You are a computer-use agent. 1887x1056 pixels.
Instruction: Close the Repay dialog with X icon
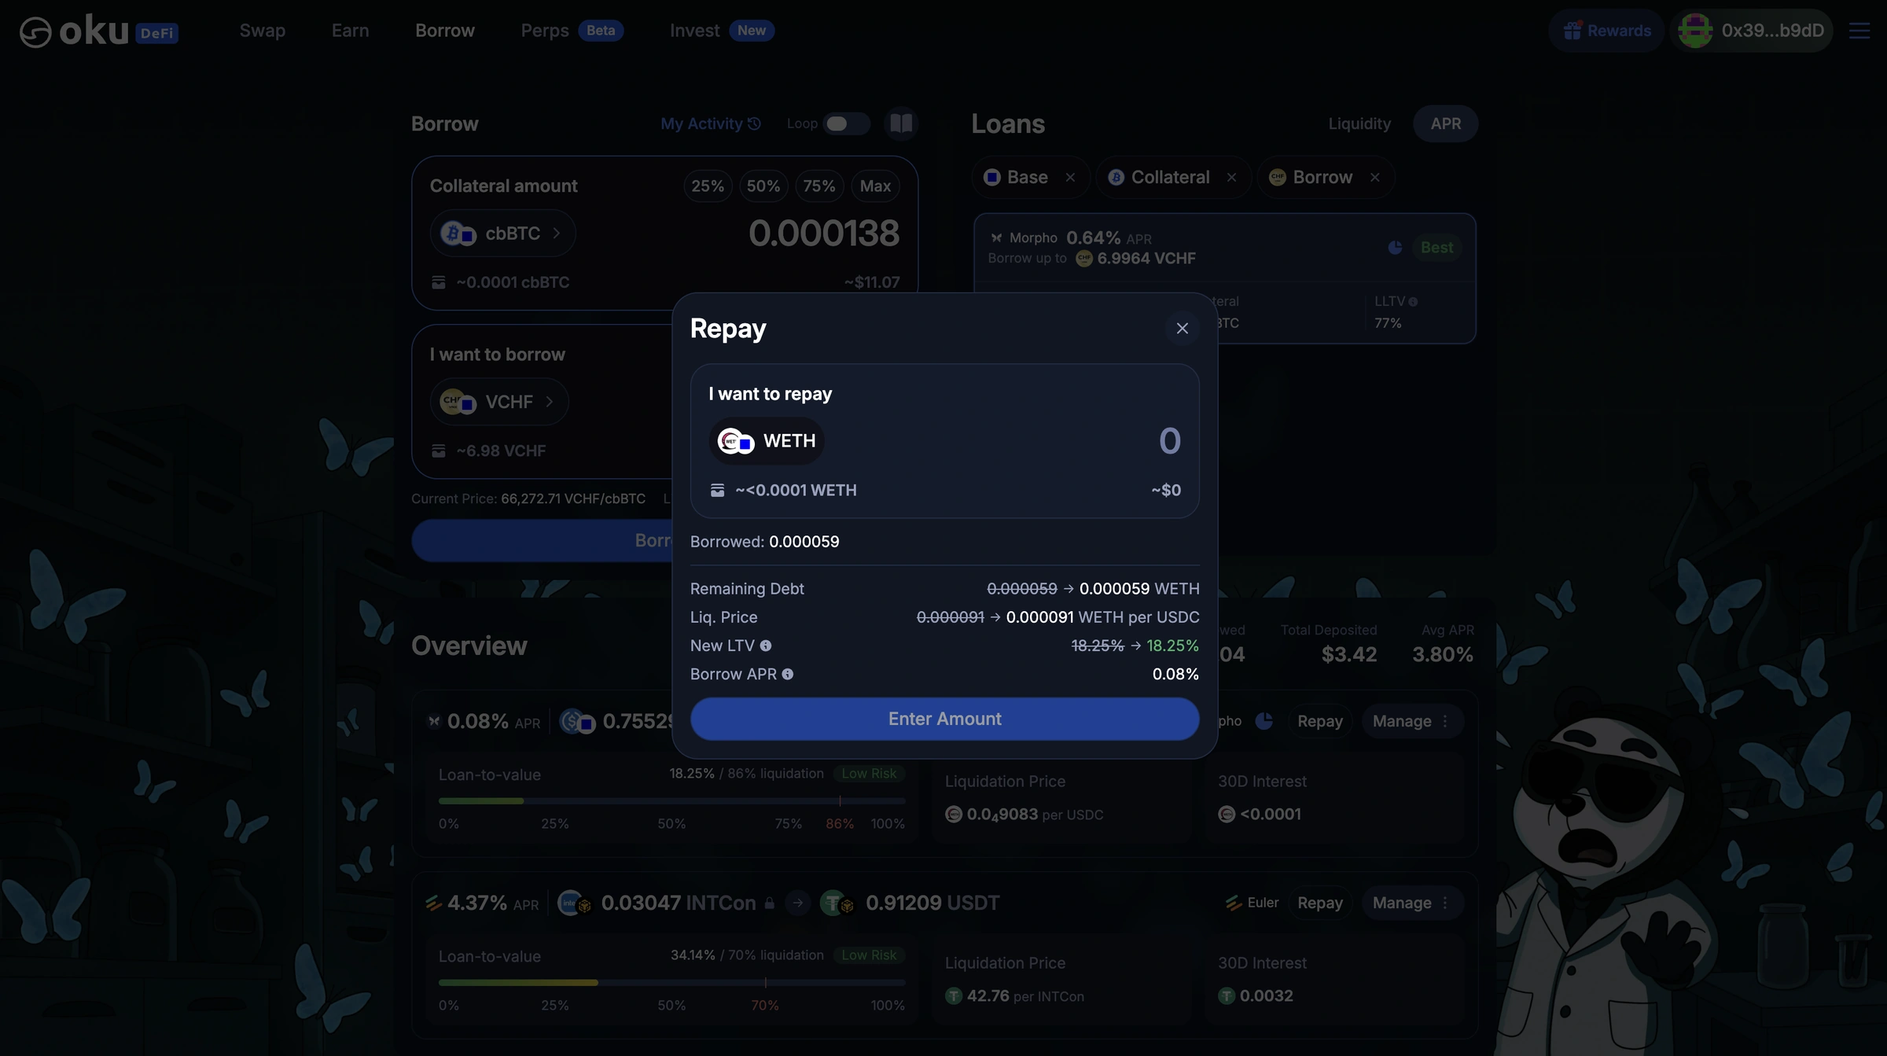pos(1182,329)
